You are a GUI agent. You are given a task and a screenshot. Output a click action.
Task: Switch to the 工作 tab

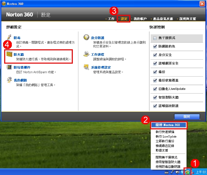111,19
